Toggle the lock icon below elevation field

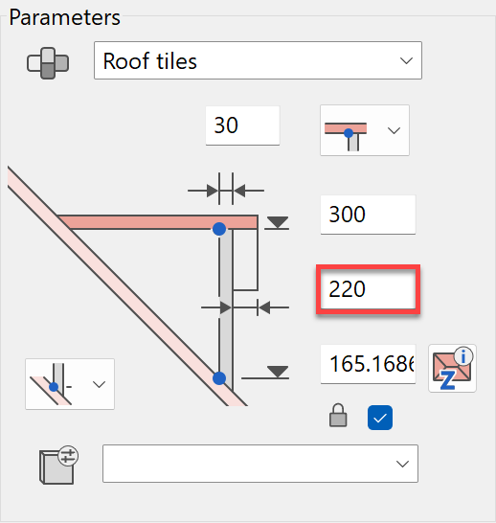click(x=338, y=416)
